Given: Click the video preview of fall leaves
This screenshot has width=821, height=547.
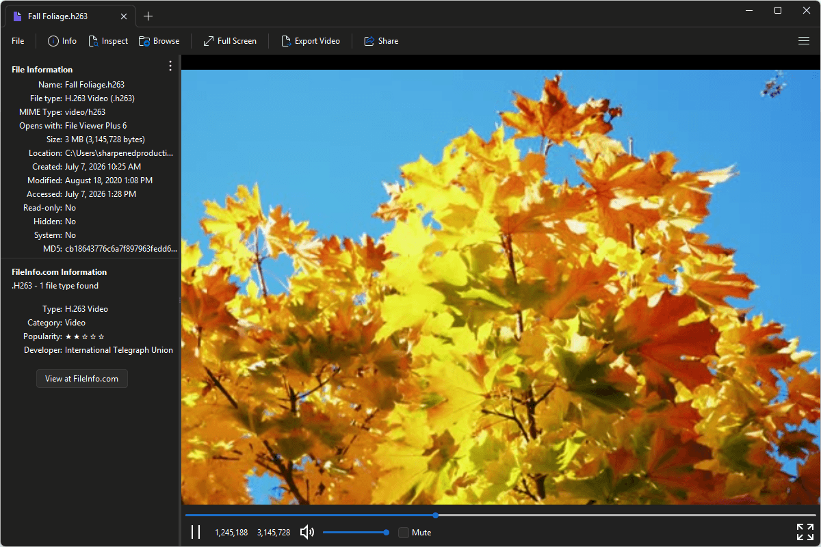Looking at the screenshot, I should [x=500, y=287].
